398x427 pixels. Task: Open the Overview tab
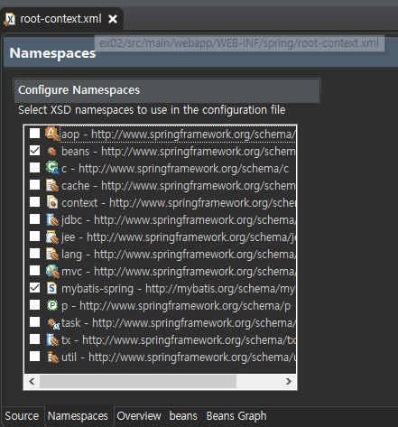pos(139,416)
